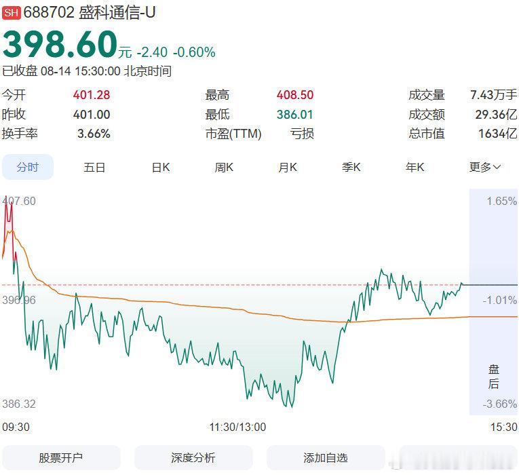The image size is (519, 475).
Task: Click the -3.66% right axis label
Action: pos(499,404)
